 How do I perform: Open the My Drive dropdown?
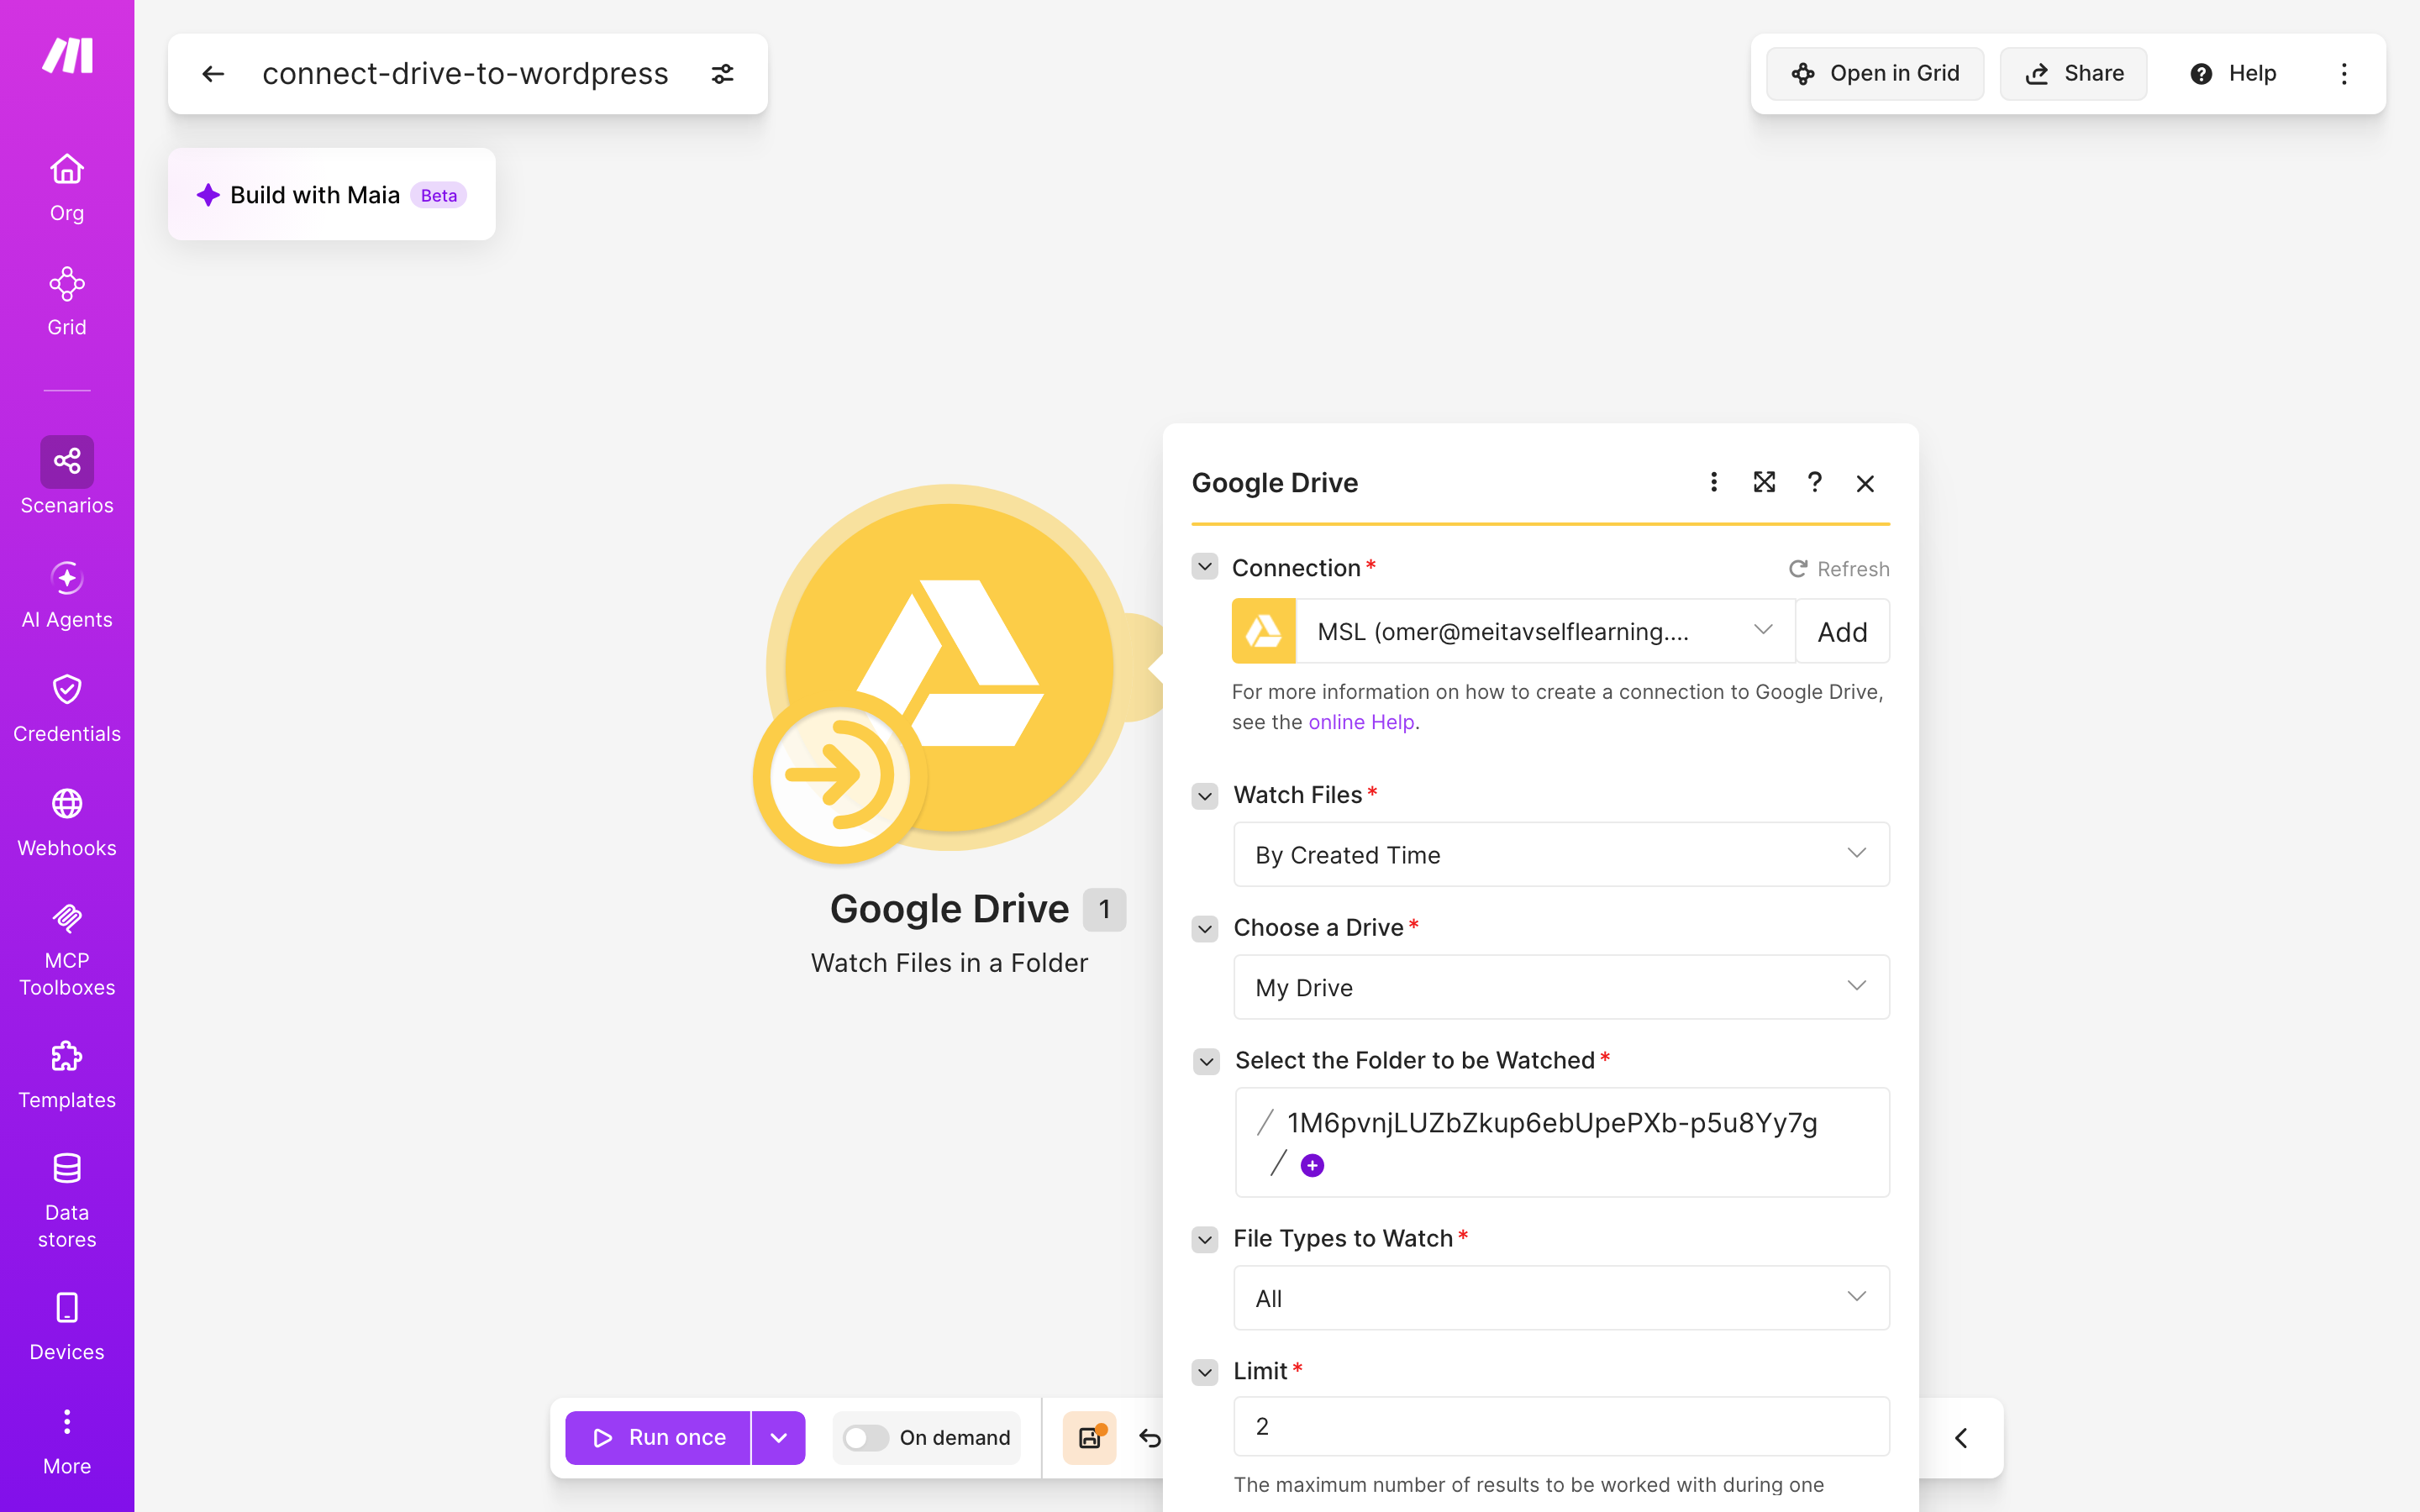(1561, 987)
